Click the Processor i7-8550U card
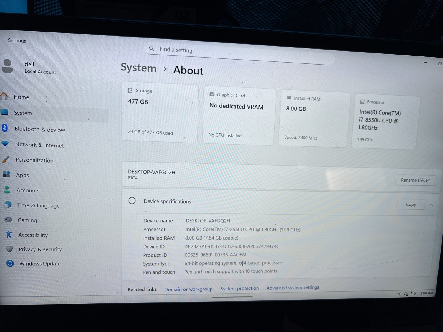Viewport: 443px width, 332px height. click(x=386, y=122)
